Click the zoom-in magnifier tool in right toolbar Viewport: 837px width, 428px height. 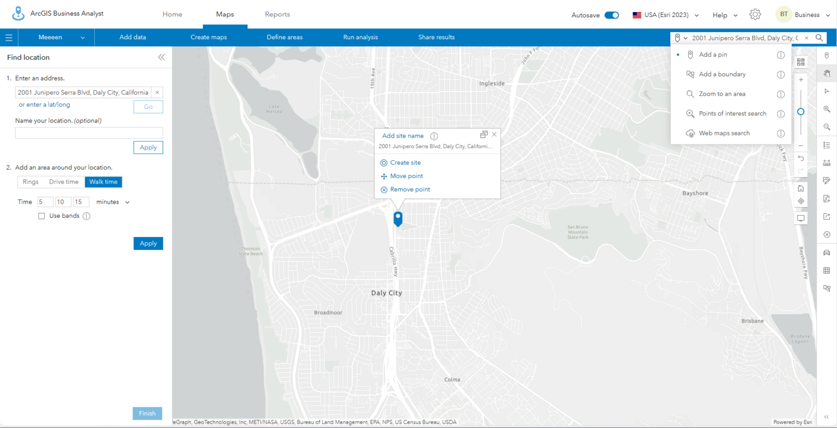click(x=827, y=109)
